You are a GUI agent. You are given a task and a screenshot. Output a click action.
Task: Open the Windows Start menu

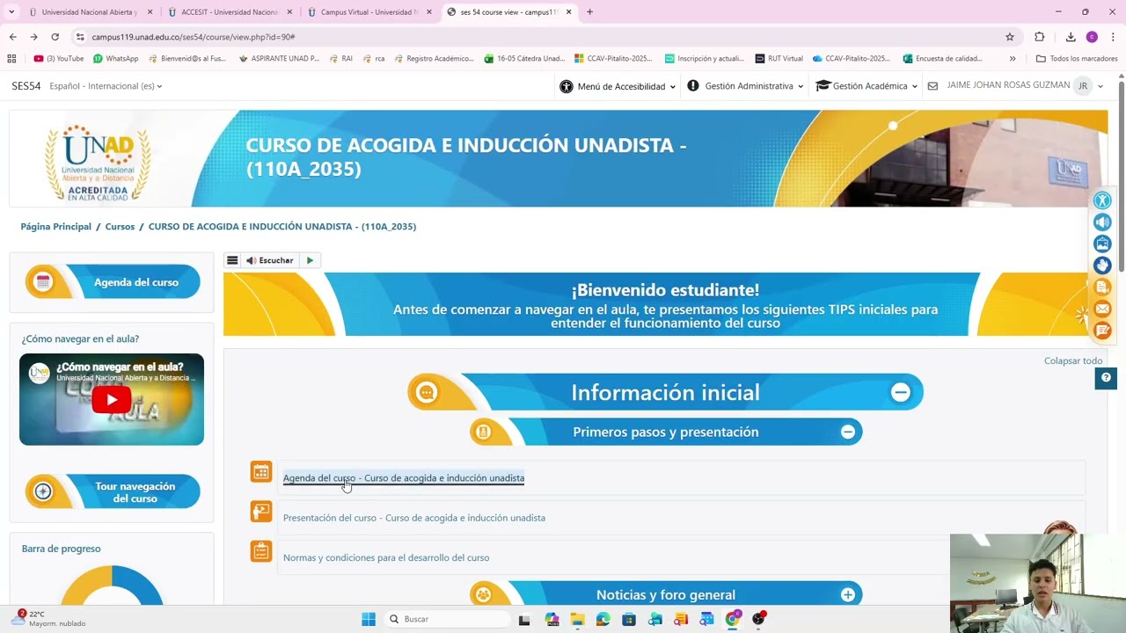click(369, 619)
